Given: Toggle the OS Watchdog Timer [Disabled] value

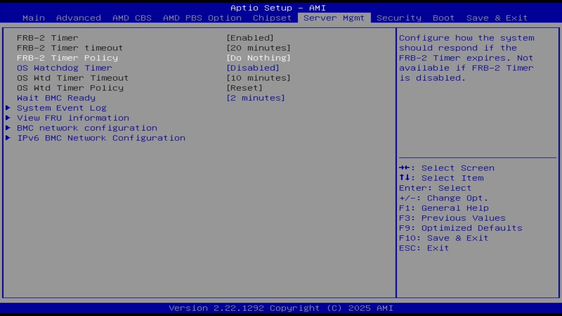Looking at the screenshot, I should 253,68.
